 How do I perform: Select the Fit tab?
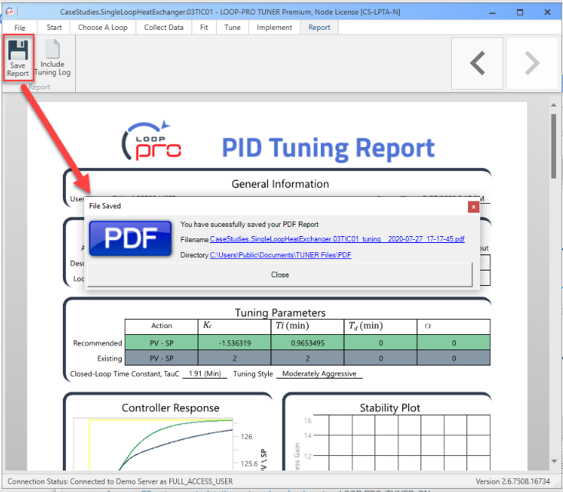[x=204, y=28]
